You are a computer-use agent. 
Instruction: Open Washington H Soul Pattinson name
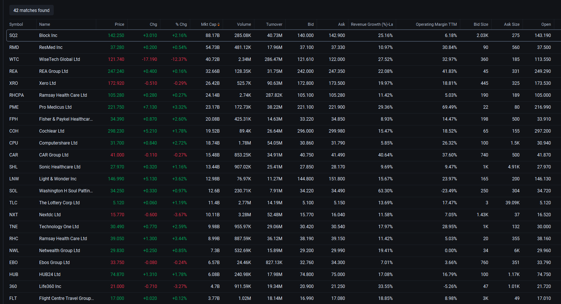point(66,191)
